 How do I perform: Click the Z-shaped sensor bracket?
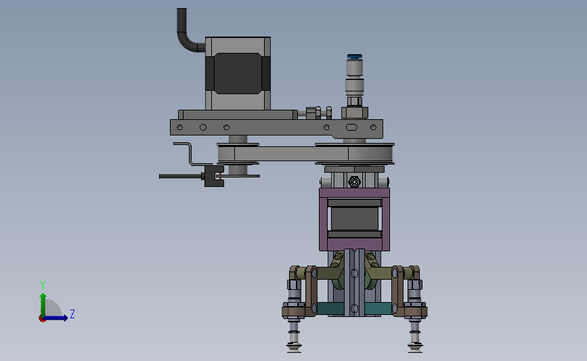coord(191,154)
